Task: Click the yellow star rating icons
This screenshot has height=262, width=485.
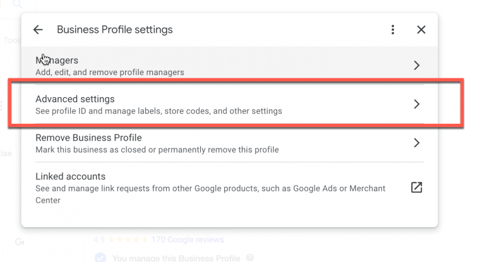Action: click(128, 240)
